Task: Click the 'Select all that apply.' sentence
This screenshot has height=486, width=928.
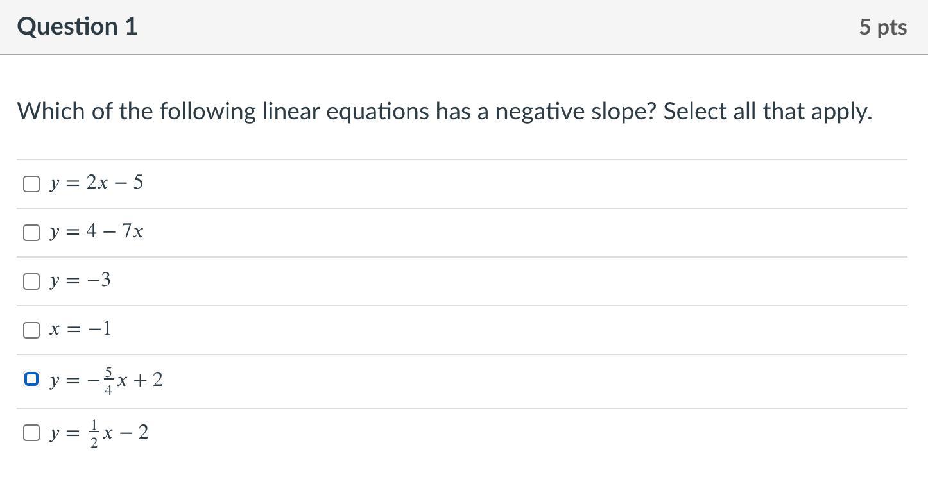Action: 768,112
